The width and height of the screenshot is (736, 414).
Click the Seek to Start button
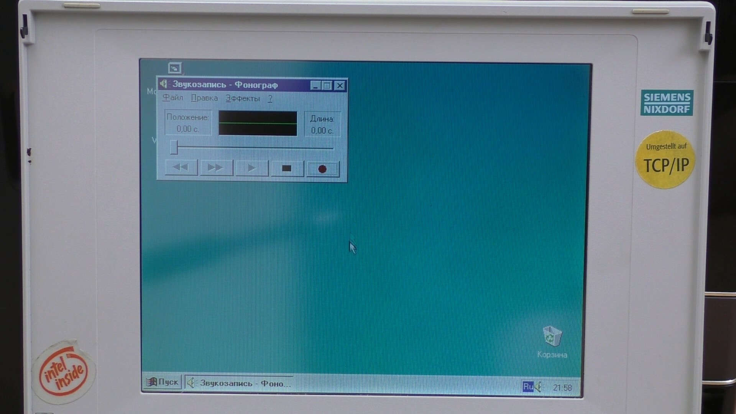click(181, 168)
